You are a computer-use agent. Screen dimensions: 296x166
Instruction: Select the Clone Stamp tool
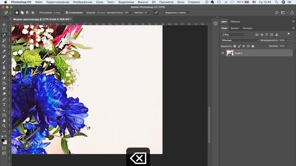pyautogui.click(x=4, y=67)
